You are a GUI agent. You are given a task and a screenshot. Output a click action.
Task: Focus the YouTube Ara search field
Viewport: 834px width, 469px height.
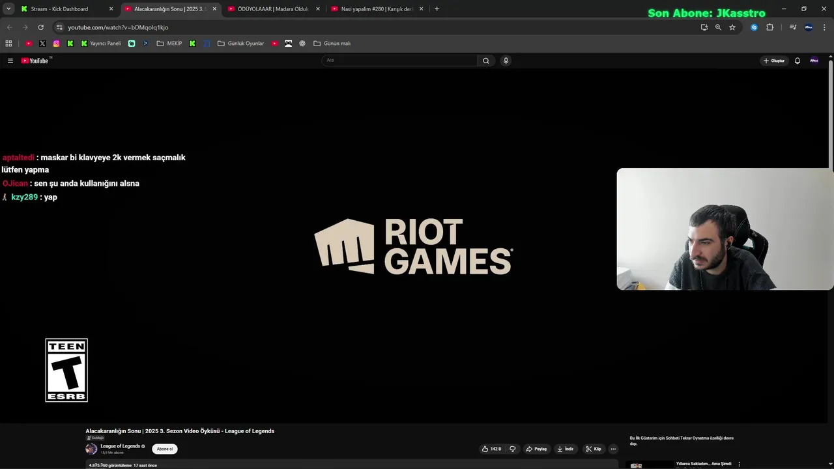[x=399, y=61]
